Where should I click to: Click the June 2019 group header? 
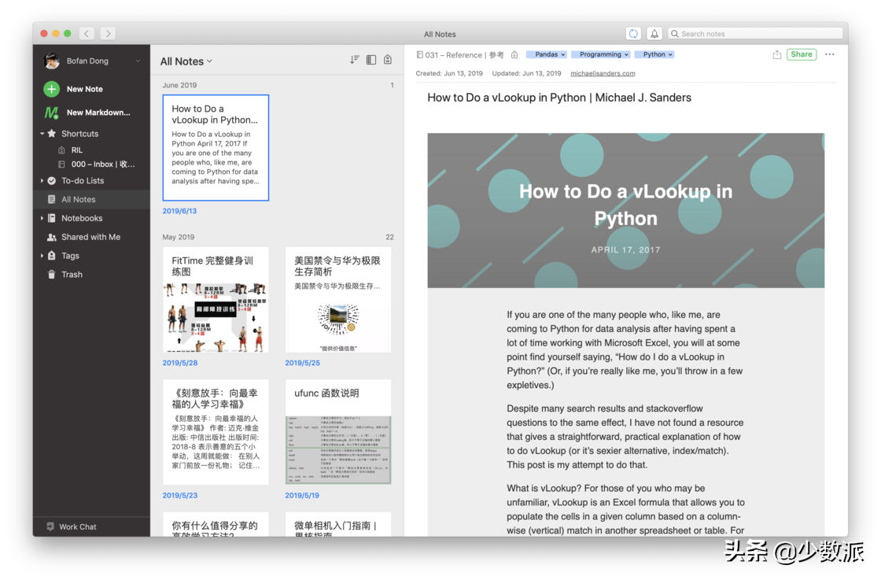pyautogui.click(x=180, y=85)
